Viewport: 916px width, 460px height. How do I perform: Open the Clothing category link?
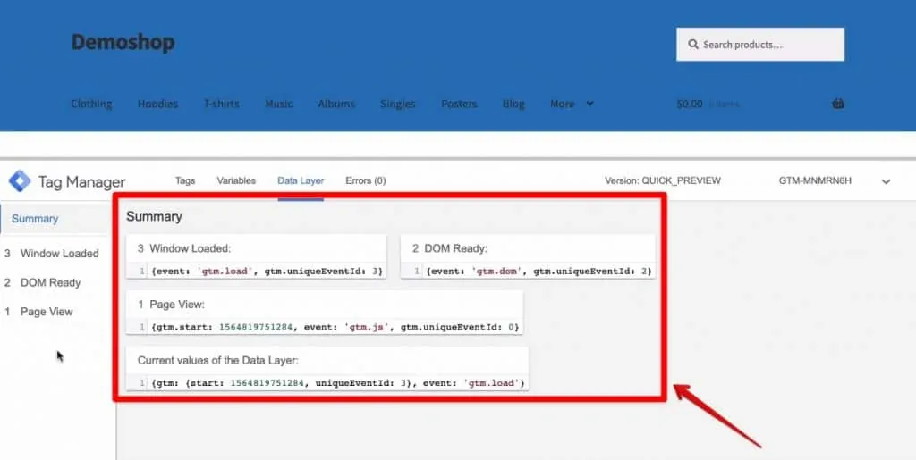(92, 104)
